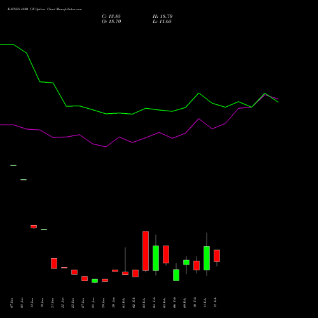
Task: Click the '27 Jan' date axis label
Action: 83,303
